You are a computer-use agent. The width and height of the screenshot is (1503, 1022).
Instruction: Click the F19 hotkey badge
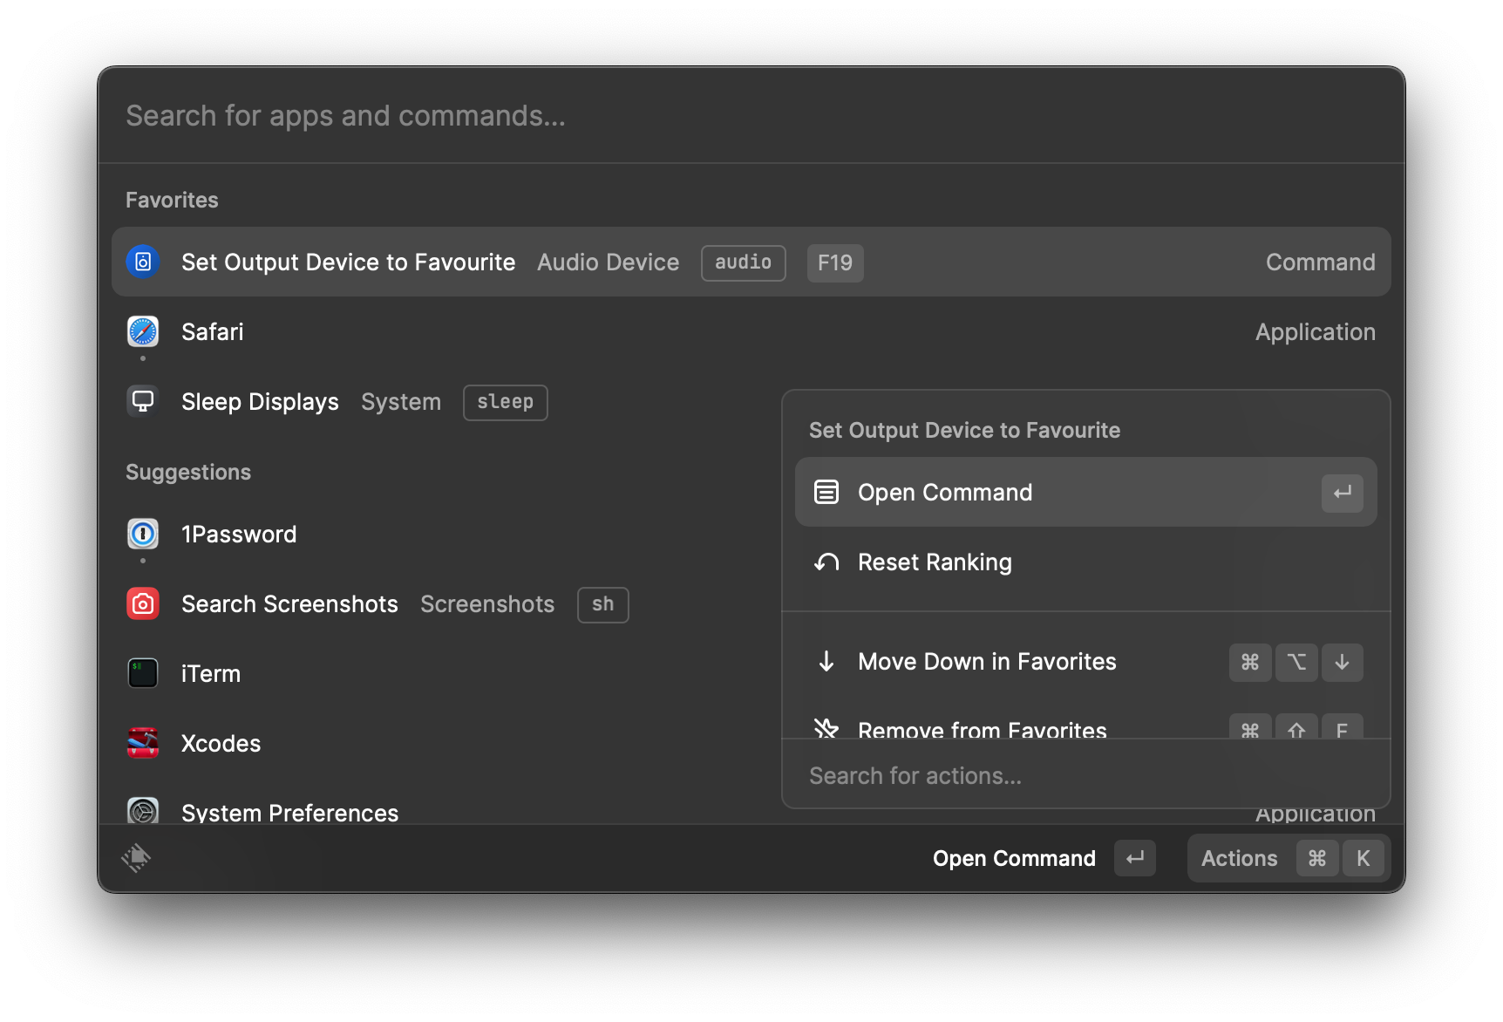[x=834, y=262]
